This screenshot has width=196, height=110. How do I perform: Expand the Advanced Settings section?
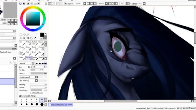(20, 96)
